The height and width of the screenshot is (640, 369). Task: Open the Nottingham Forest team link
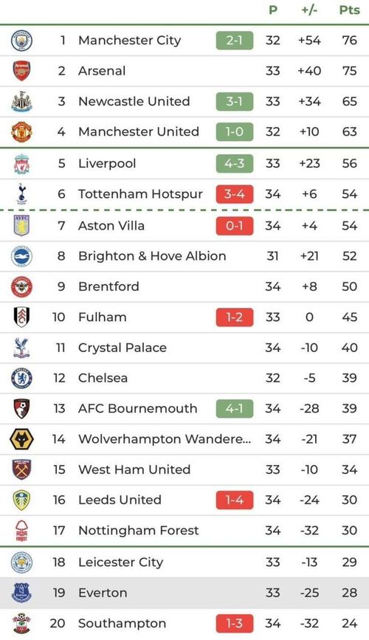[x=139, y=530]
